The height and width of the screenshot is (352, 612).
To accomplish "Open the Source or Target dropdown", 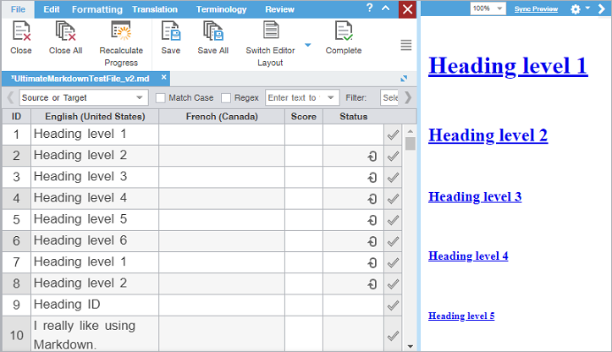I will [83, 98].
